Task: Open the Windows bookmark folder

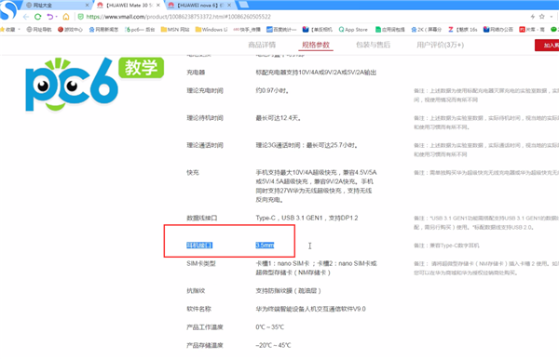Action: click(x=211, y=30)
